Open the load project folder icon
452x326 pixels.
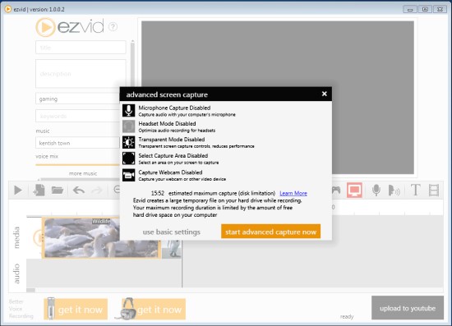click(58, 190)
